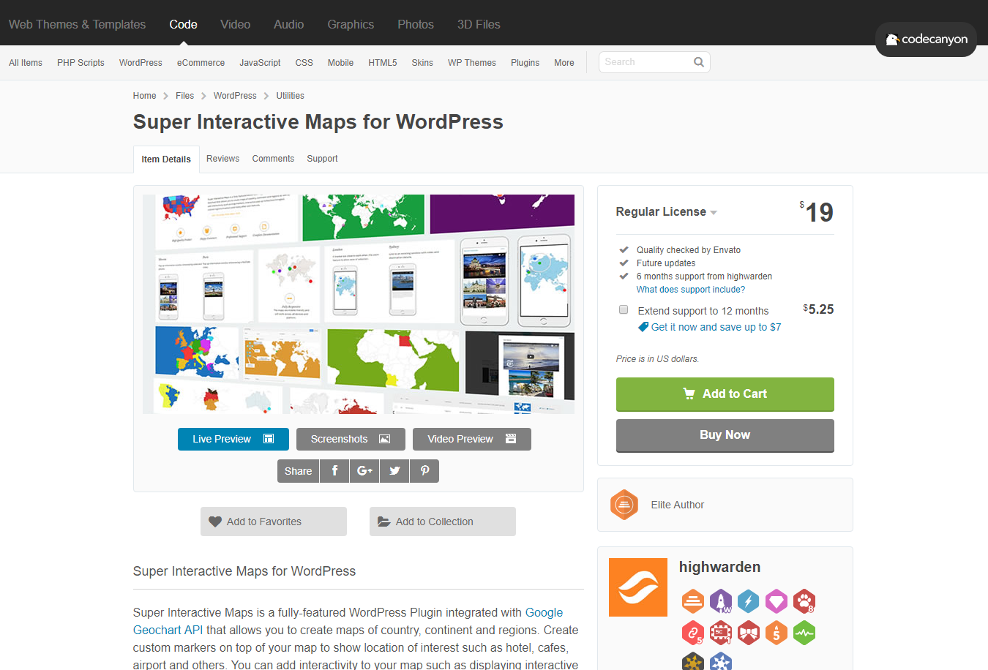Open the More categories menu

tap(564, 63)
